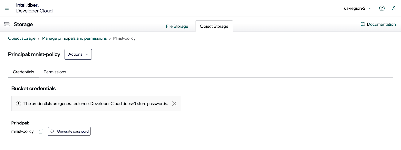Switch to the File Storage tab
The height and width of the screenshot is (150, 401).
click(x=177, y=26)
